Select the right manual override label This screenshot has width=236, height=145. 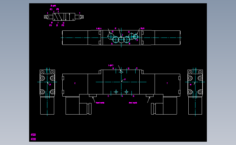pos(133,103)
